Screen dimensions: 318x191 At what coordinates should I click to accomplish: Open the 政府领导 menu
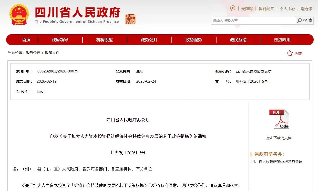point(60,40)
